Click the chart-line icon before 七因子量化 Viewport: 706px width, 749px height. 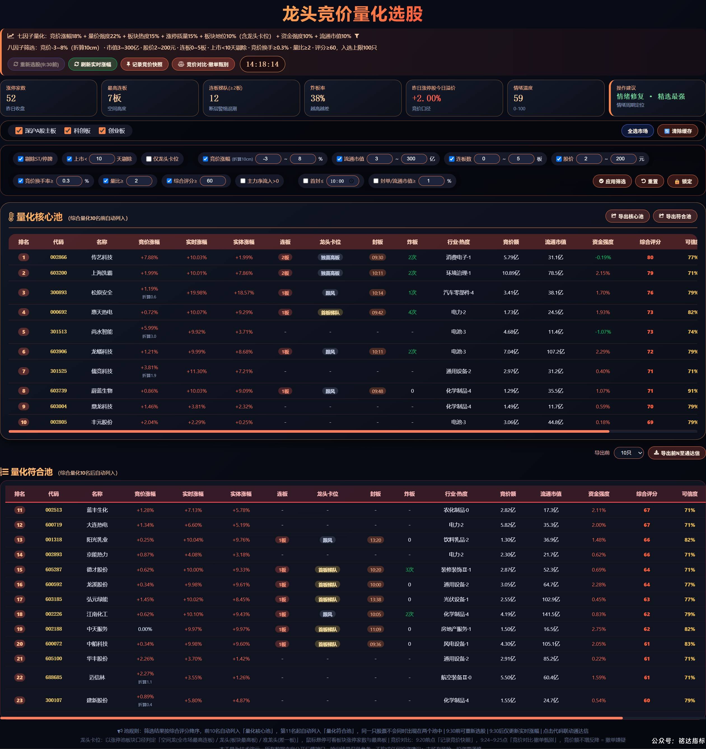11,36
